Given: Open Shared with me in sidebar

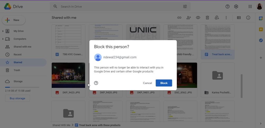Looking at the screenshot, I should point(22,47).
